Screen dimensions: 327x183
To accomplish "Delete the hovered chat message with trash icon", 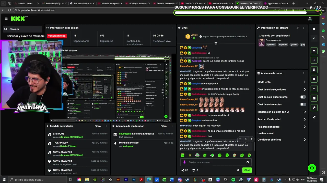I will pyautogui.click(x=251, y=139).
